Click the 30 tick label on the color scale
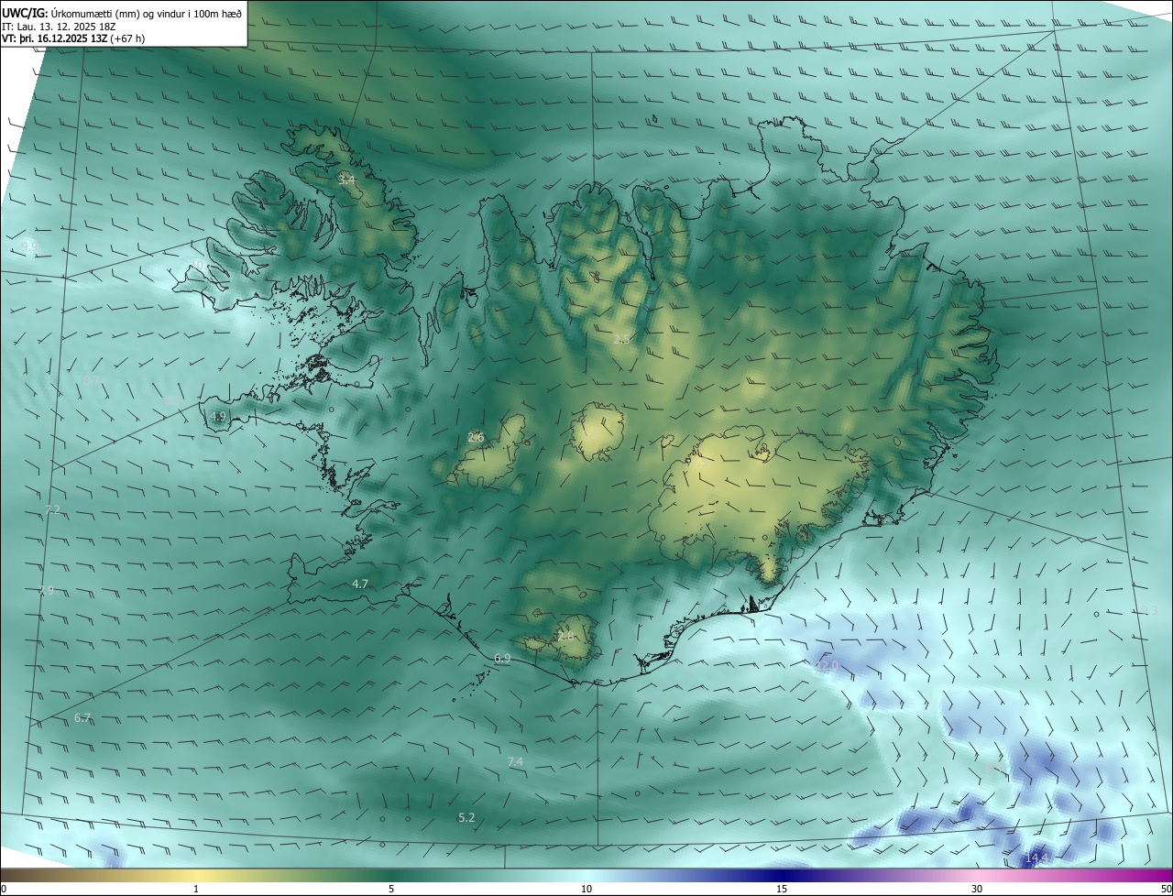The width and height of the screenshot is (1173, 896). [x=977, y=889]
